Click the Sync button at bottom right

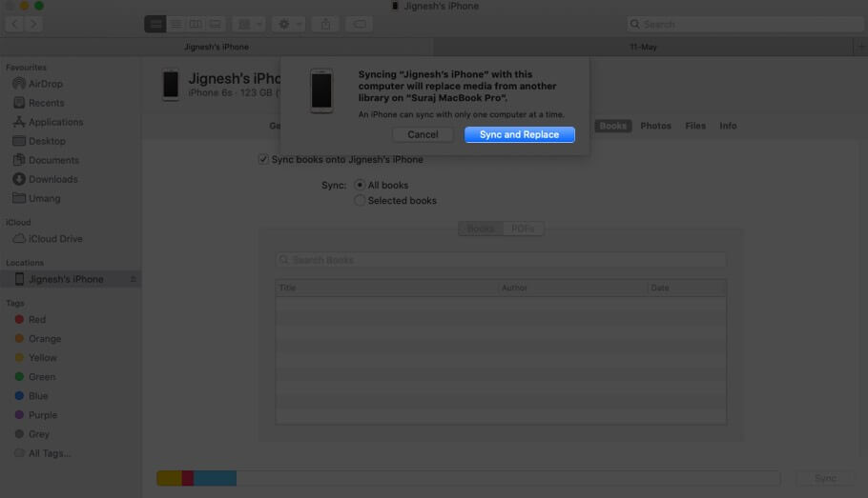coord(825,478)
